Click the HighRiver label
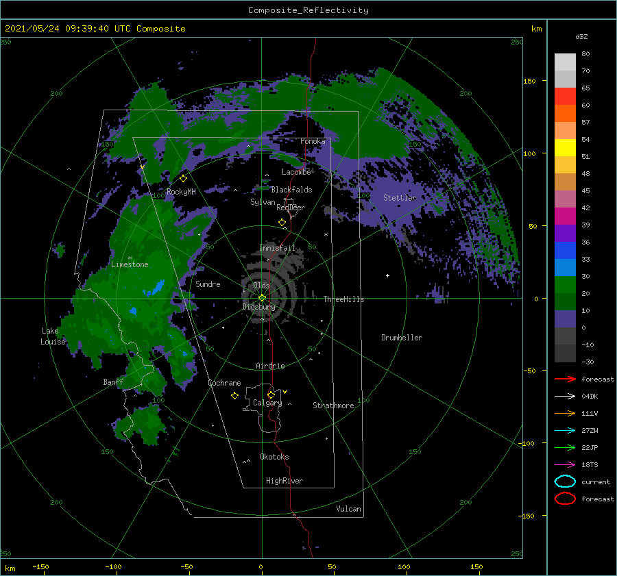The width and height of the screenshot is (617, 576). point(285,481)
